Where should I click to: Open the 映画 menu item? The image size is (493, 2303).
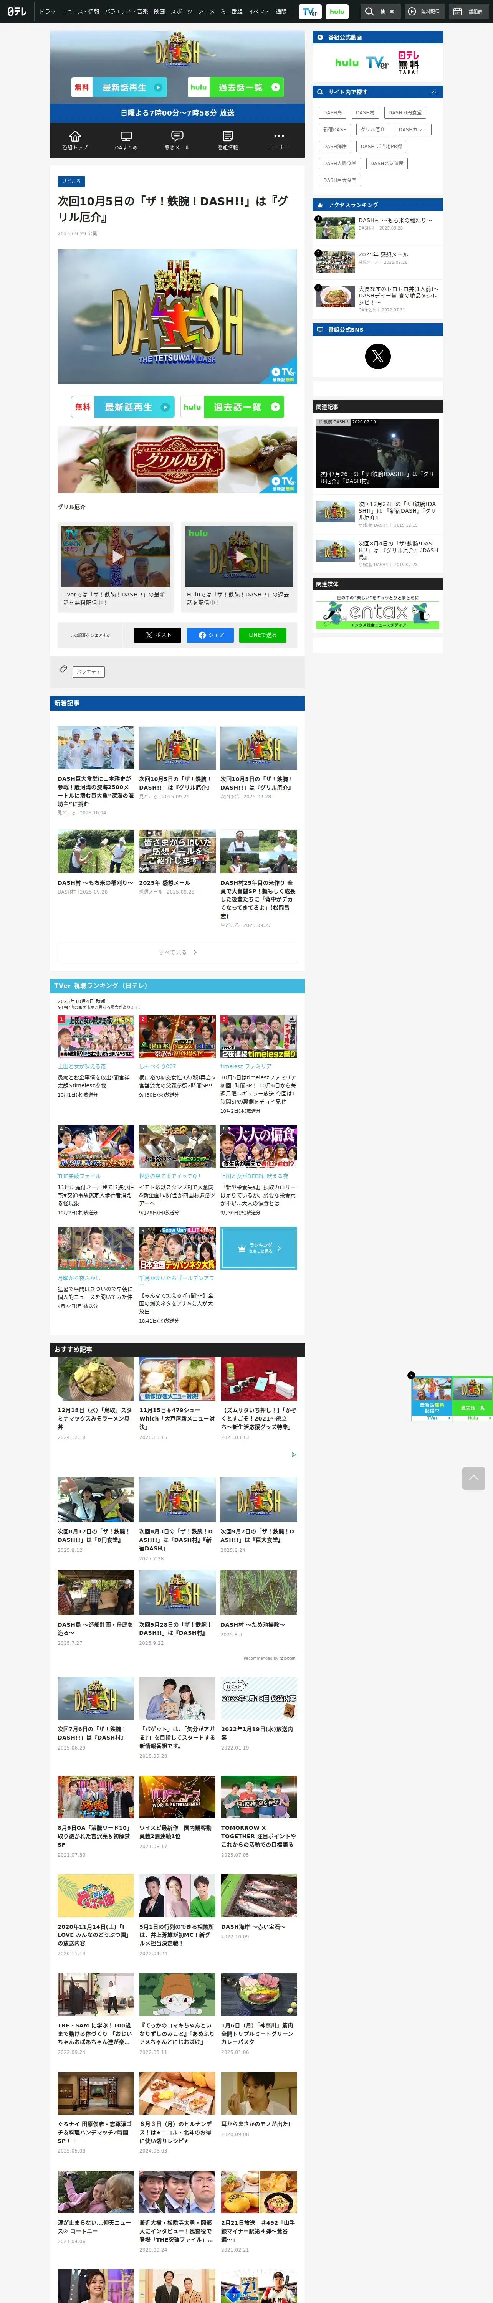click(159, 12)
